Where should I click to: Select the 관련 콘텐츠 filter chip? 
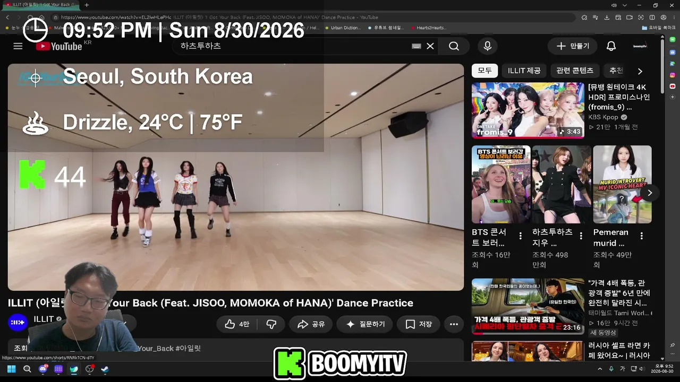click(575, 71)
